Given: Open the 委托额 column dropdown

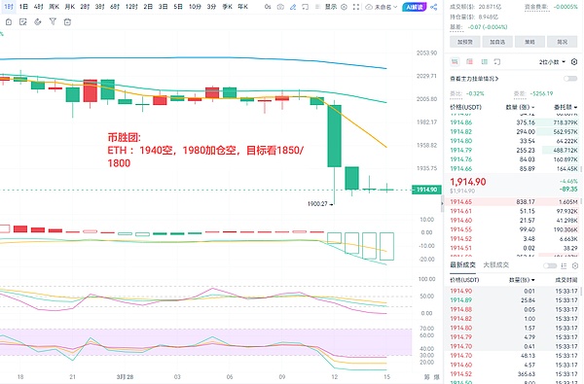Looking at the screenshot, I should pos(566,107).
